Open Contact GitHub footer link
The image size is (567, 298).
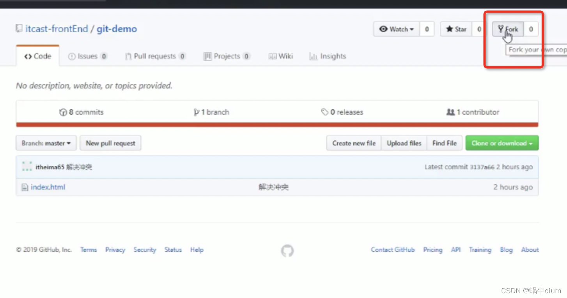tap(393, 250)
